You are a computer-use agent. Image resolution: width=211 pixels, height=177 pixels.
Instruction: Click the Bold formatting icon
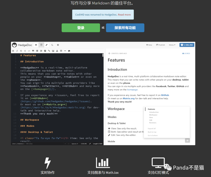(x=13, y=51)
